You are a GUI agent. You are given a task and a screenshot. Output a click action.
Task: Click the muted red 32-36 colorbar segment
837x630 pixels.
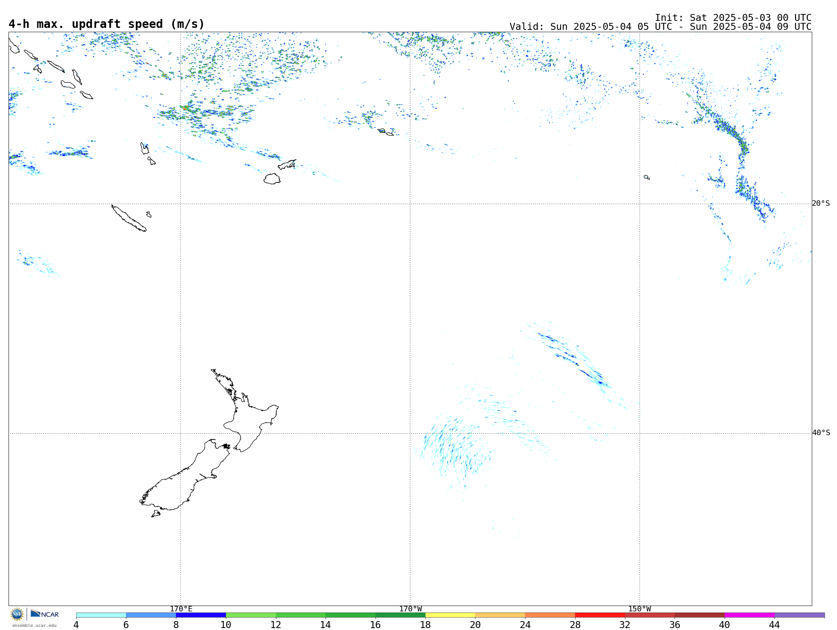point(650,615)
